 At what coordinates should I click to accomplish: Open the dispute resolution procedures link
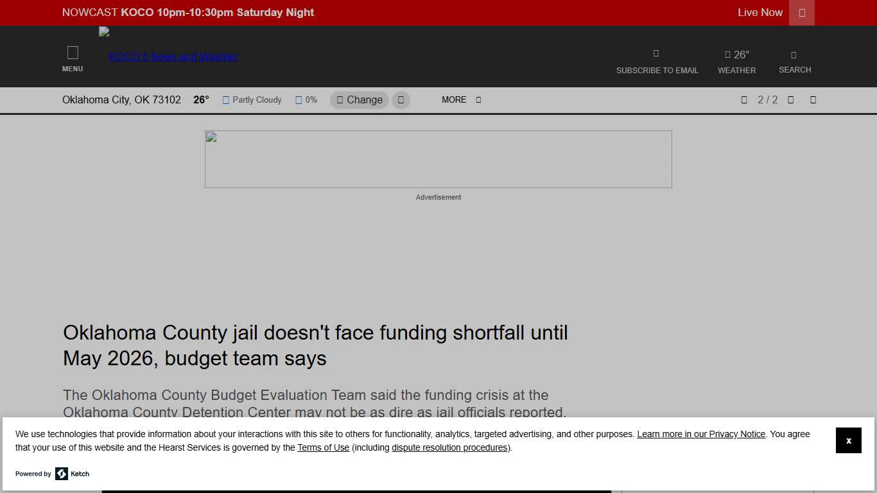(449, 448)
